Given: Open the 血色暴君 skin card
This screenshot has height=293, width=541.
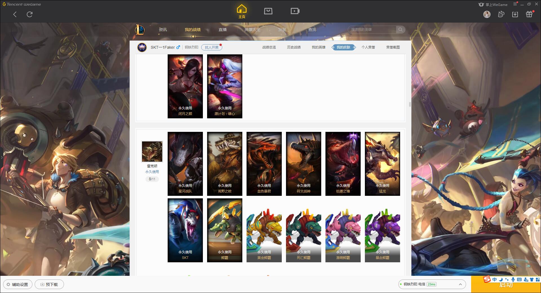Looking at the screenshot, I should pos(264,164).
